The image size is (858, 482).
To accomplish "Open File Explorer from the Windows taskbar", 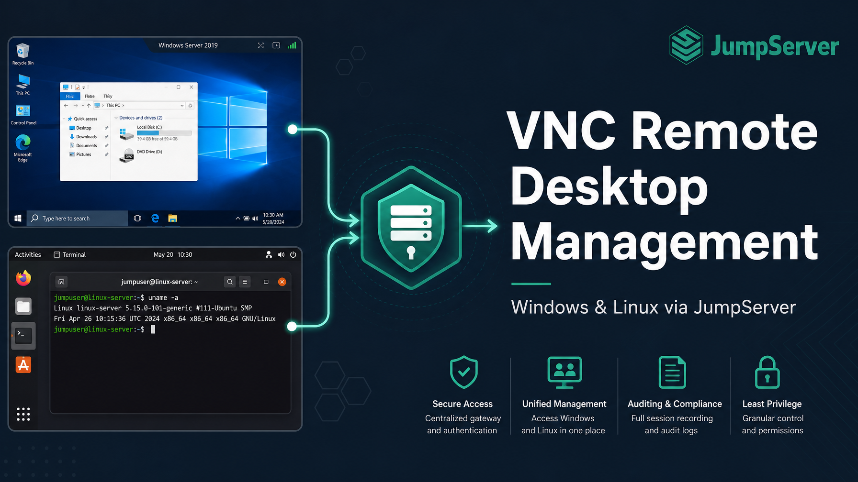I will (173, 218).
